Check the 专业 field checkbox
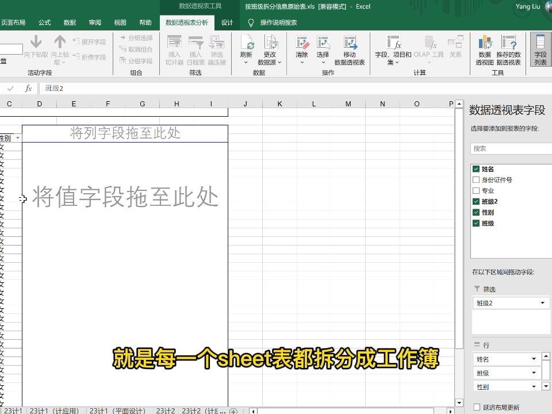 tap(476, 190)
